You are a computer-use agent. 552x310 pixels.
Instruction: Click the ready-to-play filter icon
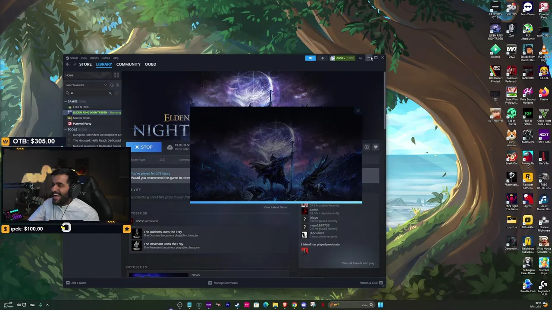click(117, 85)
